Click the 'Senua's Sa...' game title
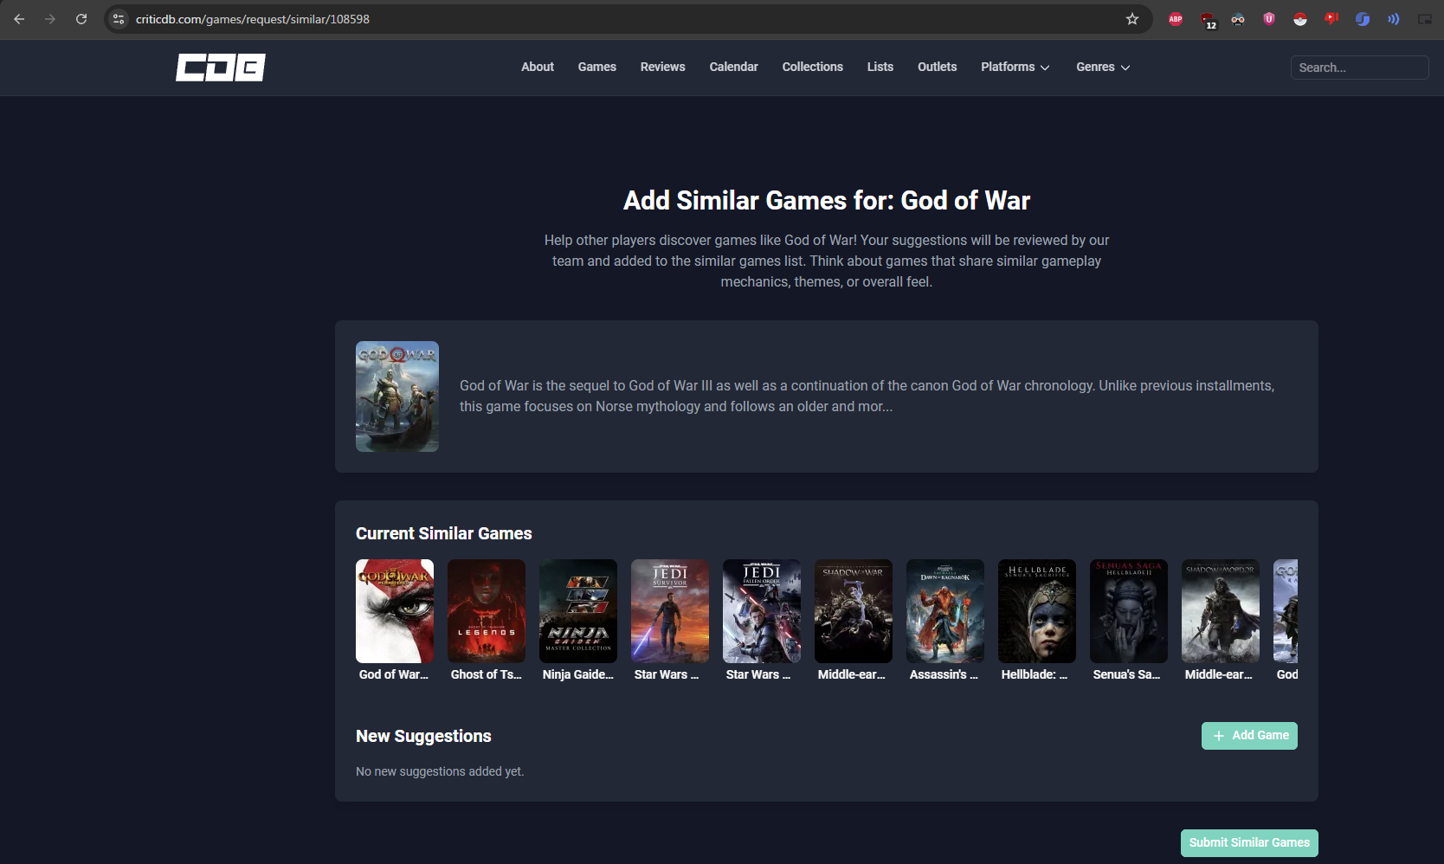Screen dimensions: 1444x864 1126,674
